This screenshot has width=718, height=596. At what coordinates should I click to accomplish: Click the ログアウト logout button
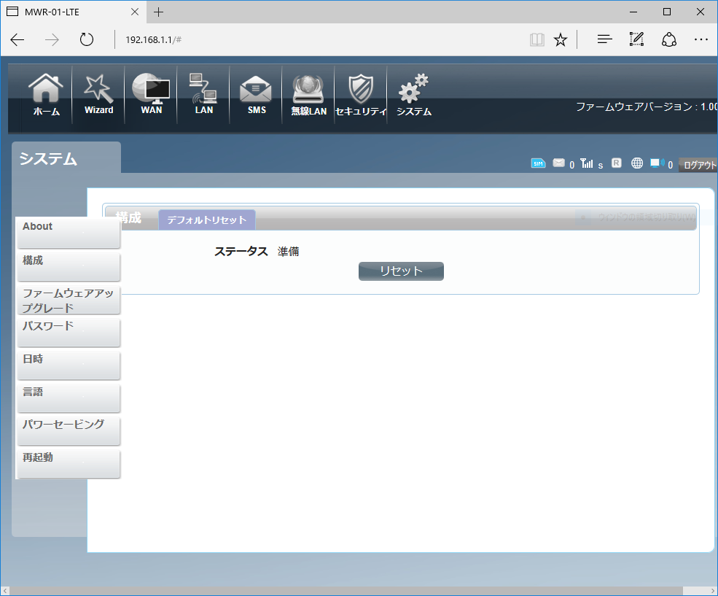pos(698,165)
